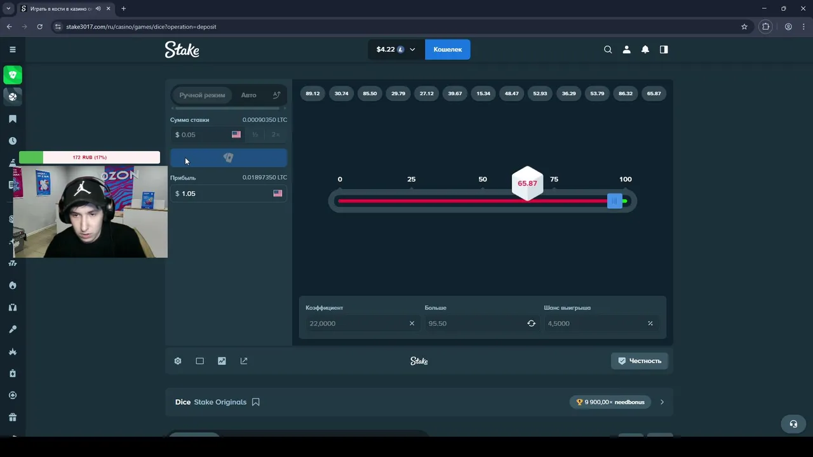This screenshot has width=813, height=457.
Task: Open notifications bell icon
Action: (x=645, y=50)
